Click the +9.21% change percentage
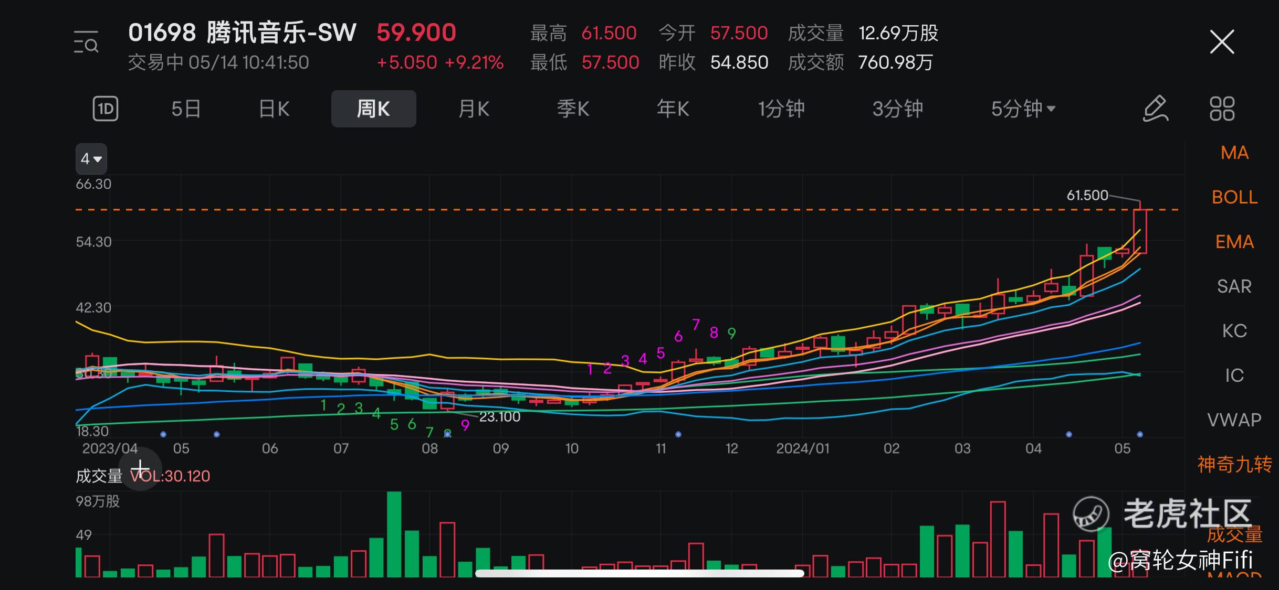The width and height of the screenshot is (1279, 590). pyautogui.click(x=474, y=62)
